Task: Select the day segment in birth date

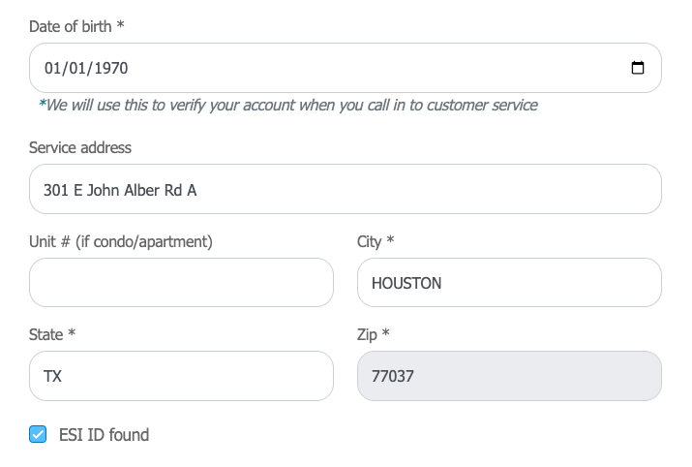Action: coord(76,68)
